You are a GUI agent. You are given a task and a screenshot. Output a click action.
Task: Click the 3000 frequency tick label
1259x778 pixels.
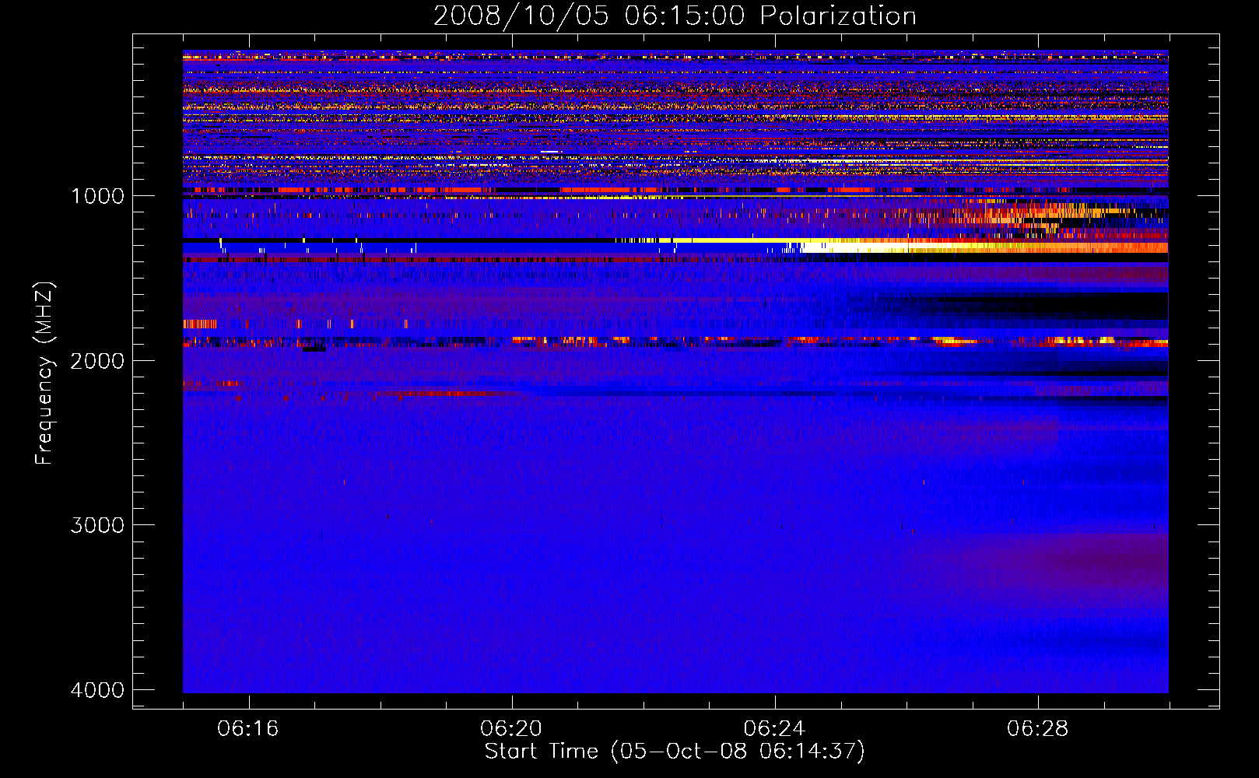point(97,525)
